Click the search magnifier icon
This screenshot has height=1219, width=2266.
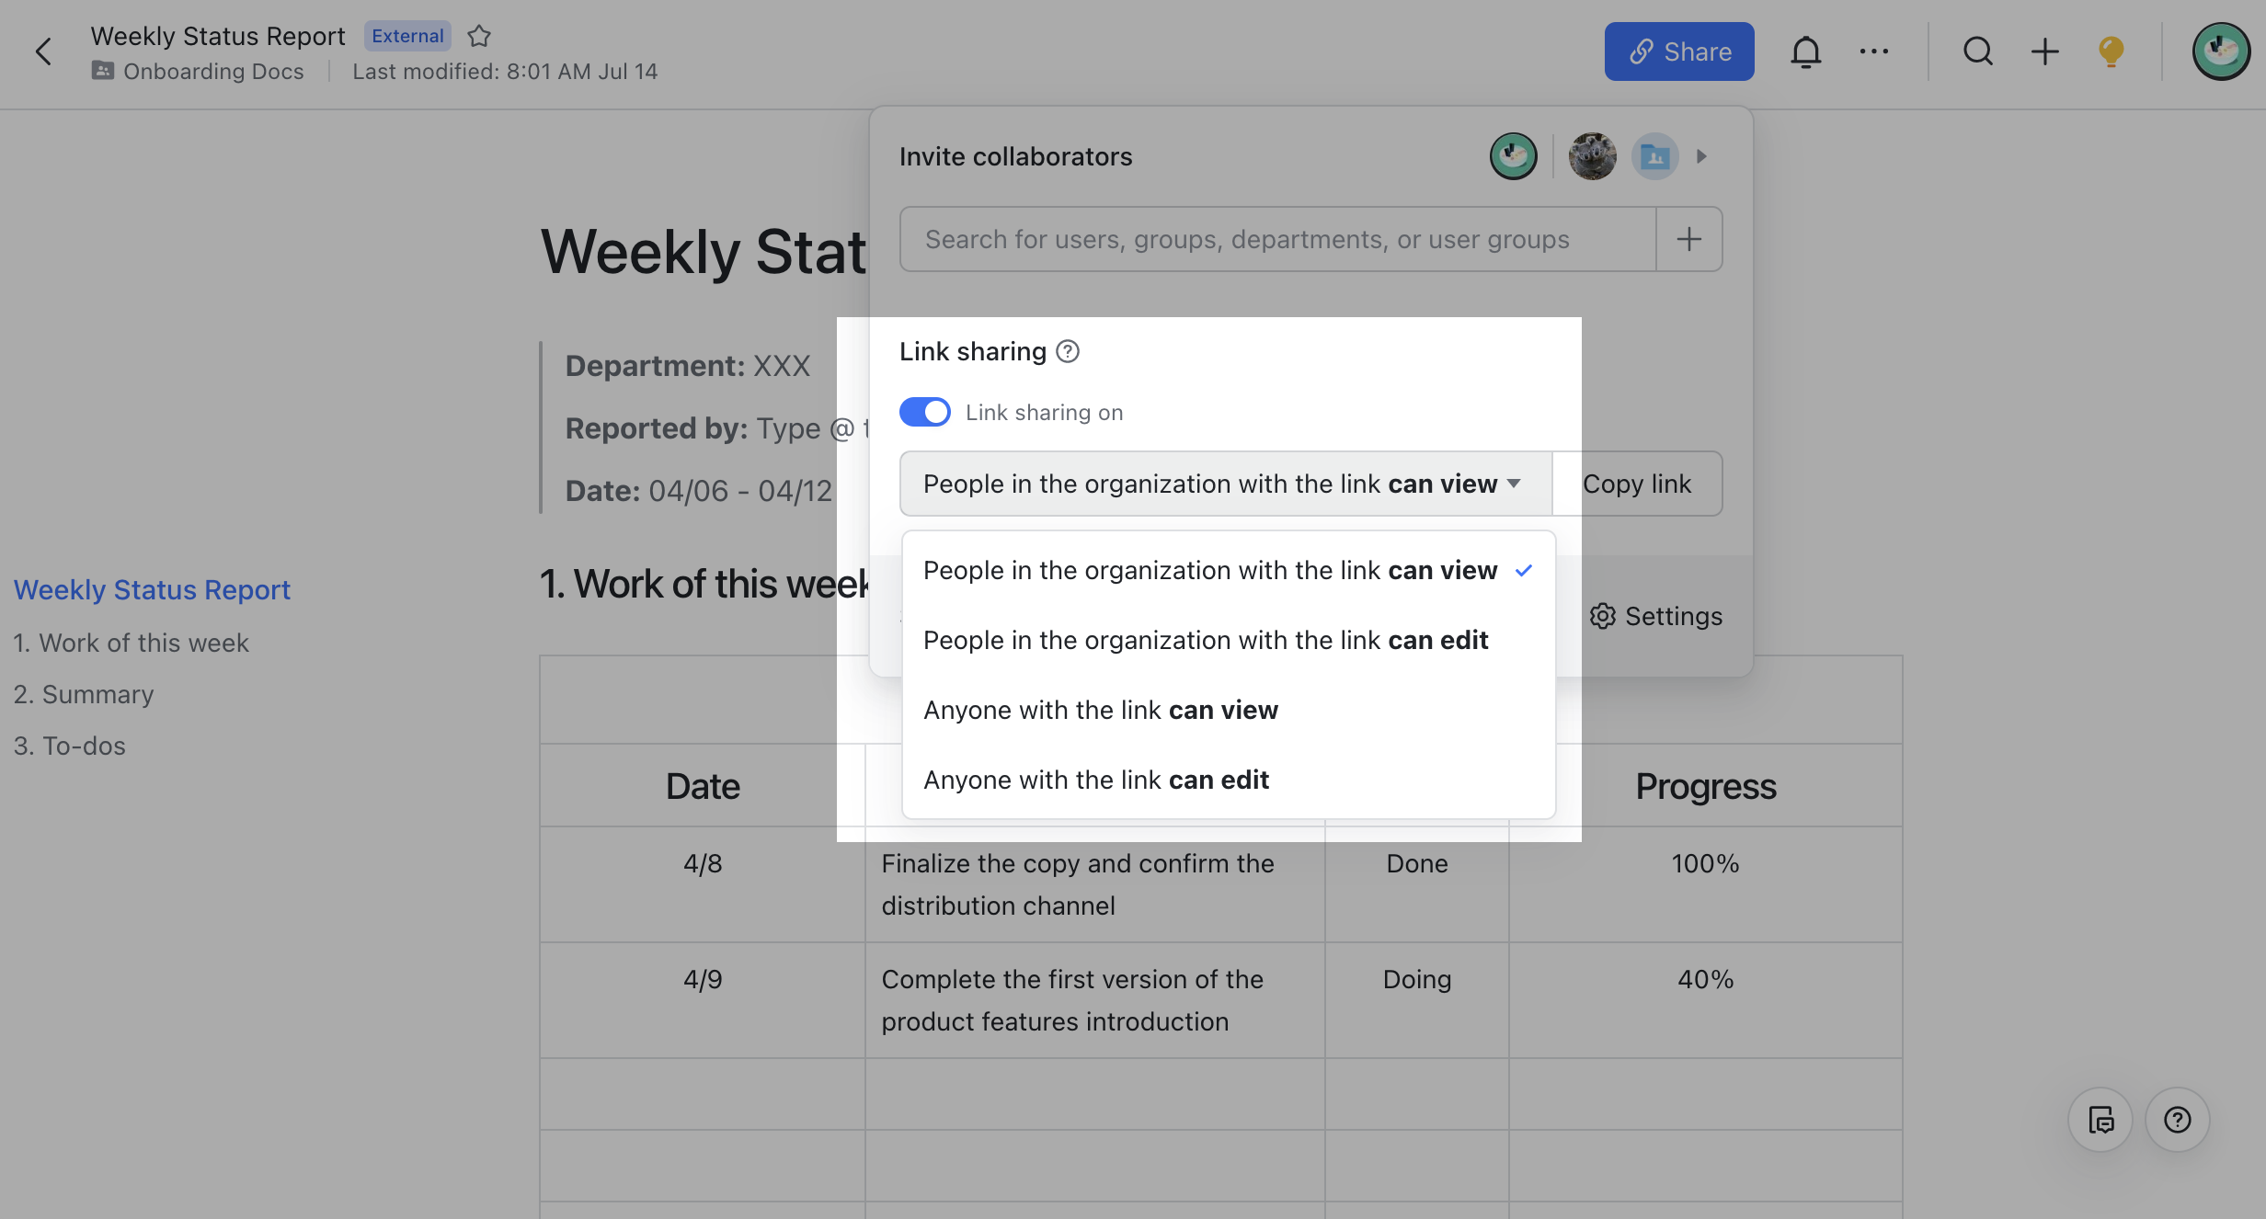pos(1977,51)
